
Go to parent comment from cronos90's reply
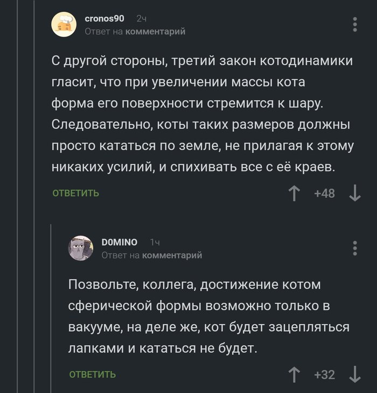pyautogui.click(x=155, y=32)
